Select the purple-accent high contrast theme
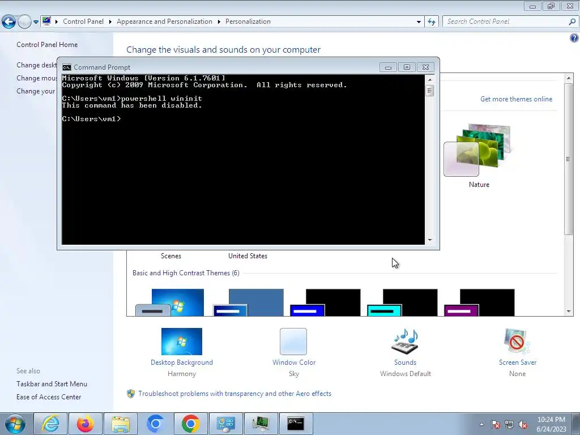The image size is (580, 435). (x=479, y=302)
